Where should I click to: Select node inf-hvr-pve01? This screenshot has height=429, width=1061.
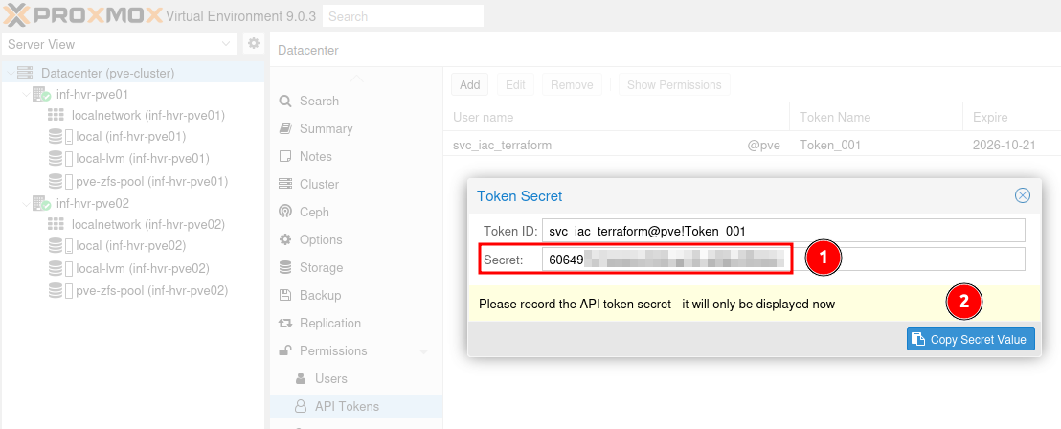pos(92,94)
